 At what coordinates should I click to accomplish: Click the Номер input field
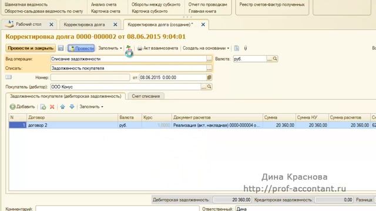[x=90, y=77]
